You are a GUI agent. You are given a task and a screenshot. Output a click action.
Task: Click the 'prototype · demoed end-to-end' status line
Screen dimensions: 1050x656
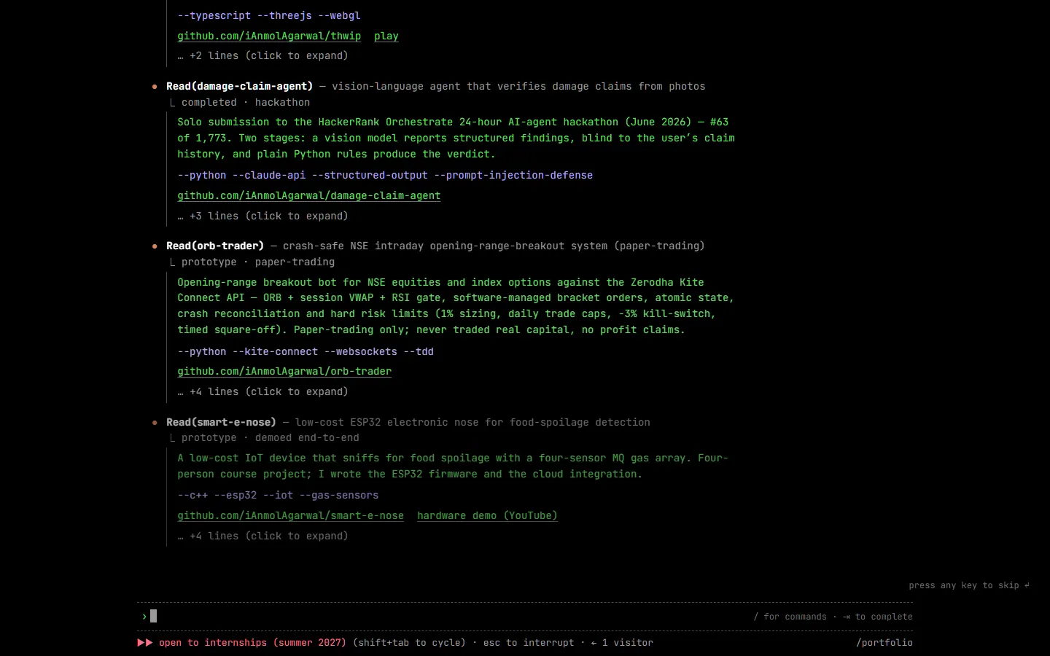(x=271, y=437)
